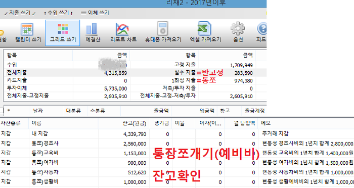Select 통쪼)여가비 asset row
The height and width of the screenshot is (188, 354).
click(177, 163)
